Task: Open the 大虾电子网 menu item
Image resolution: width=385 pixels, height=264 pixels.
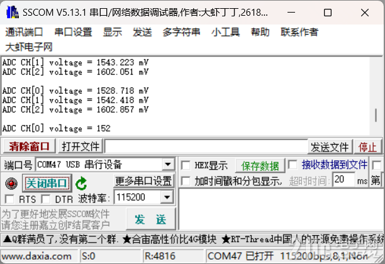Action: click(x=29, y=47)
